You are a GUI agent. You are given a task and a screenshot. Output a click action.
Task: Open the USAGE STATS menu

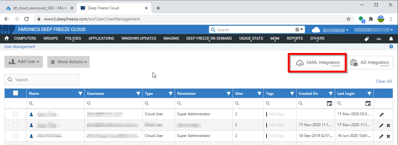pos(251,39)
